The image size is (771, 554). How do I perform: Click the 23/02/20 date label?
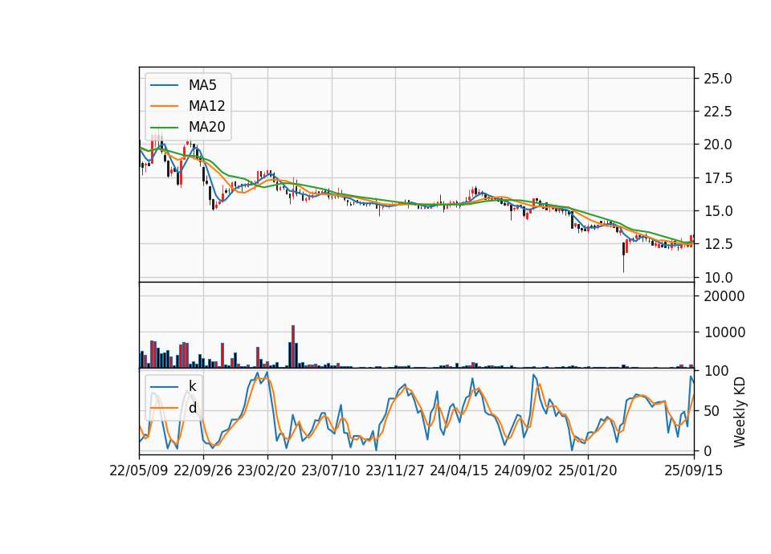(267, 470)
